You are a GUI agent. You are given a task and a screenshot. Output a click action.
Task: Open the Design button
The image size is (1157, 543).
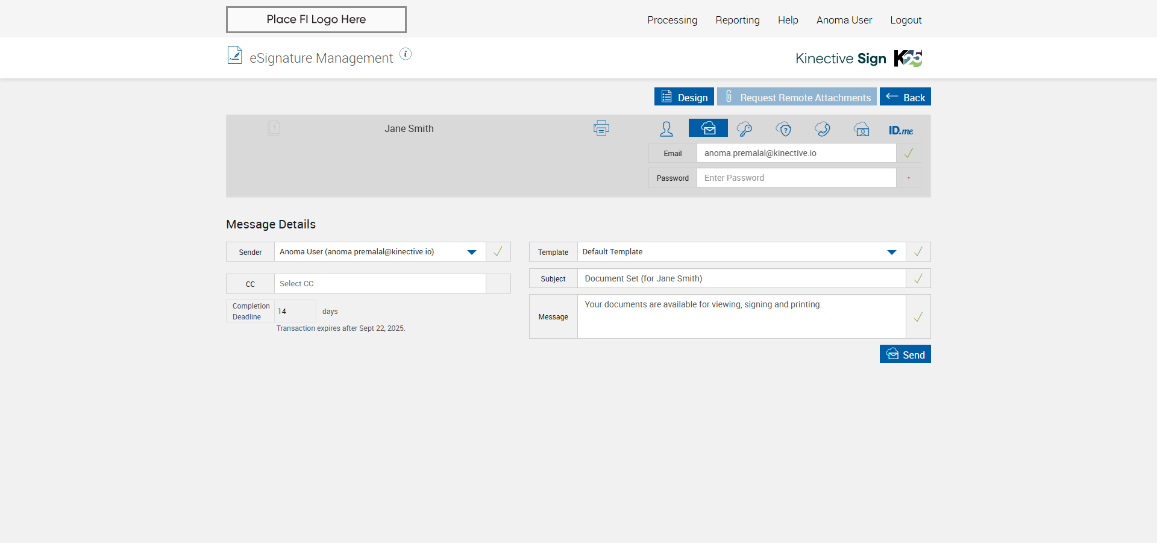coord(684,97)
